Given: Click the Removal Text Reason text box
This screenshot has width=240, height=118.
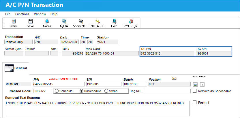Looking at the screenshot, I should coord(97,109).
